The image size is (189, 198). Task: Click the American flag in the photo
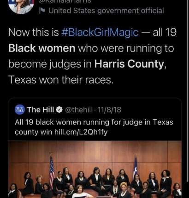[52, 171]
